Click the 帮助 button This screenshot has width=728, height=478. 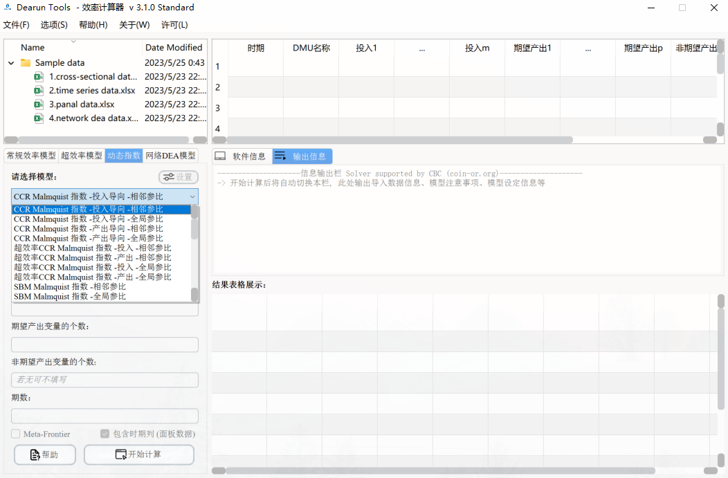point(44,454)
